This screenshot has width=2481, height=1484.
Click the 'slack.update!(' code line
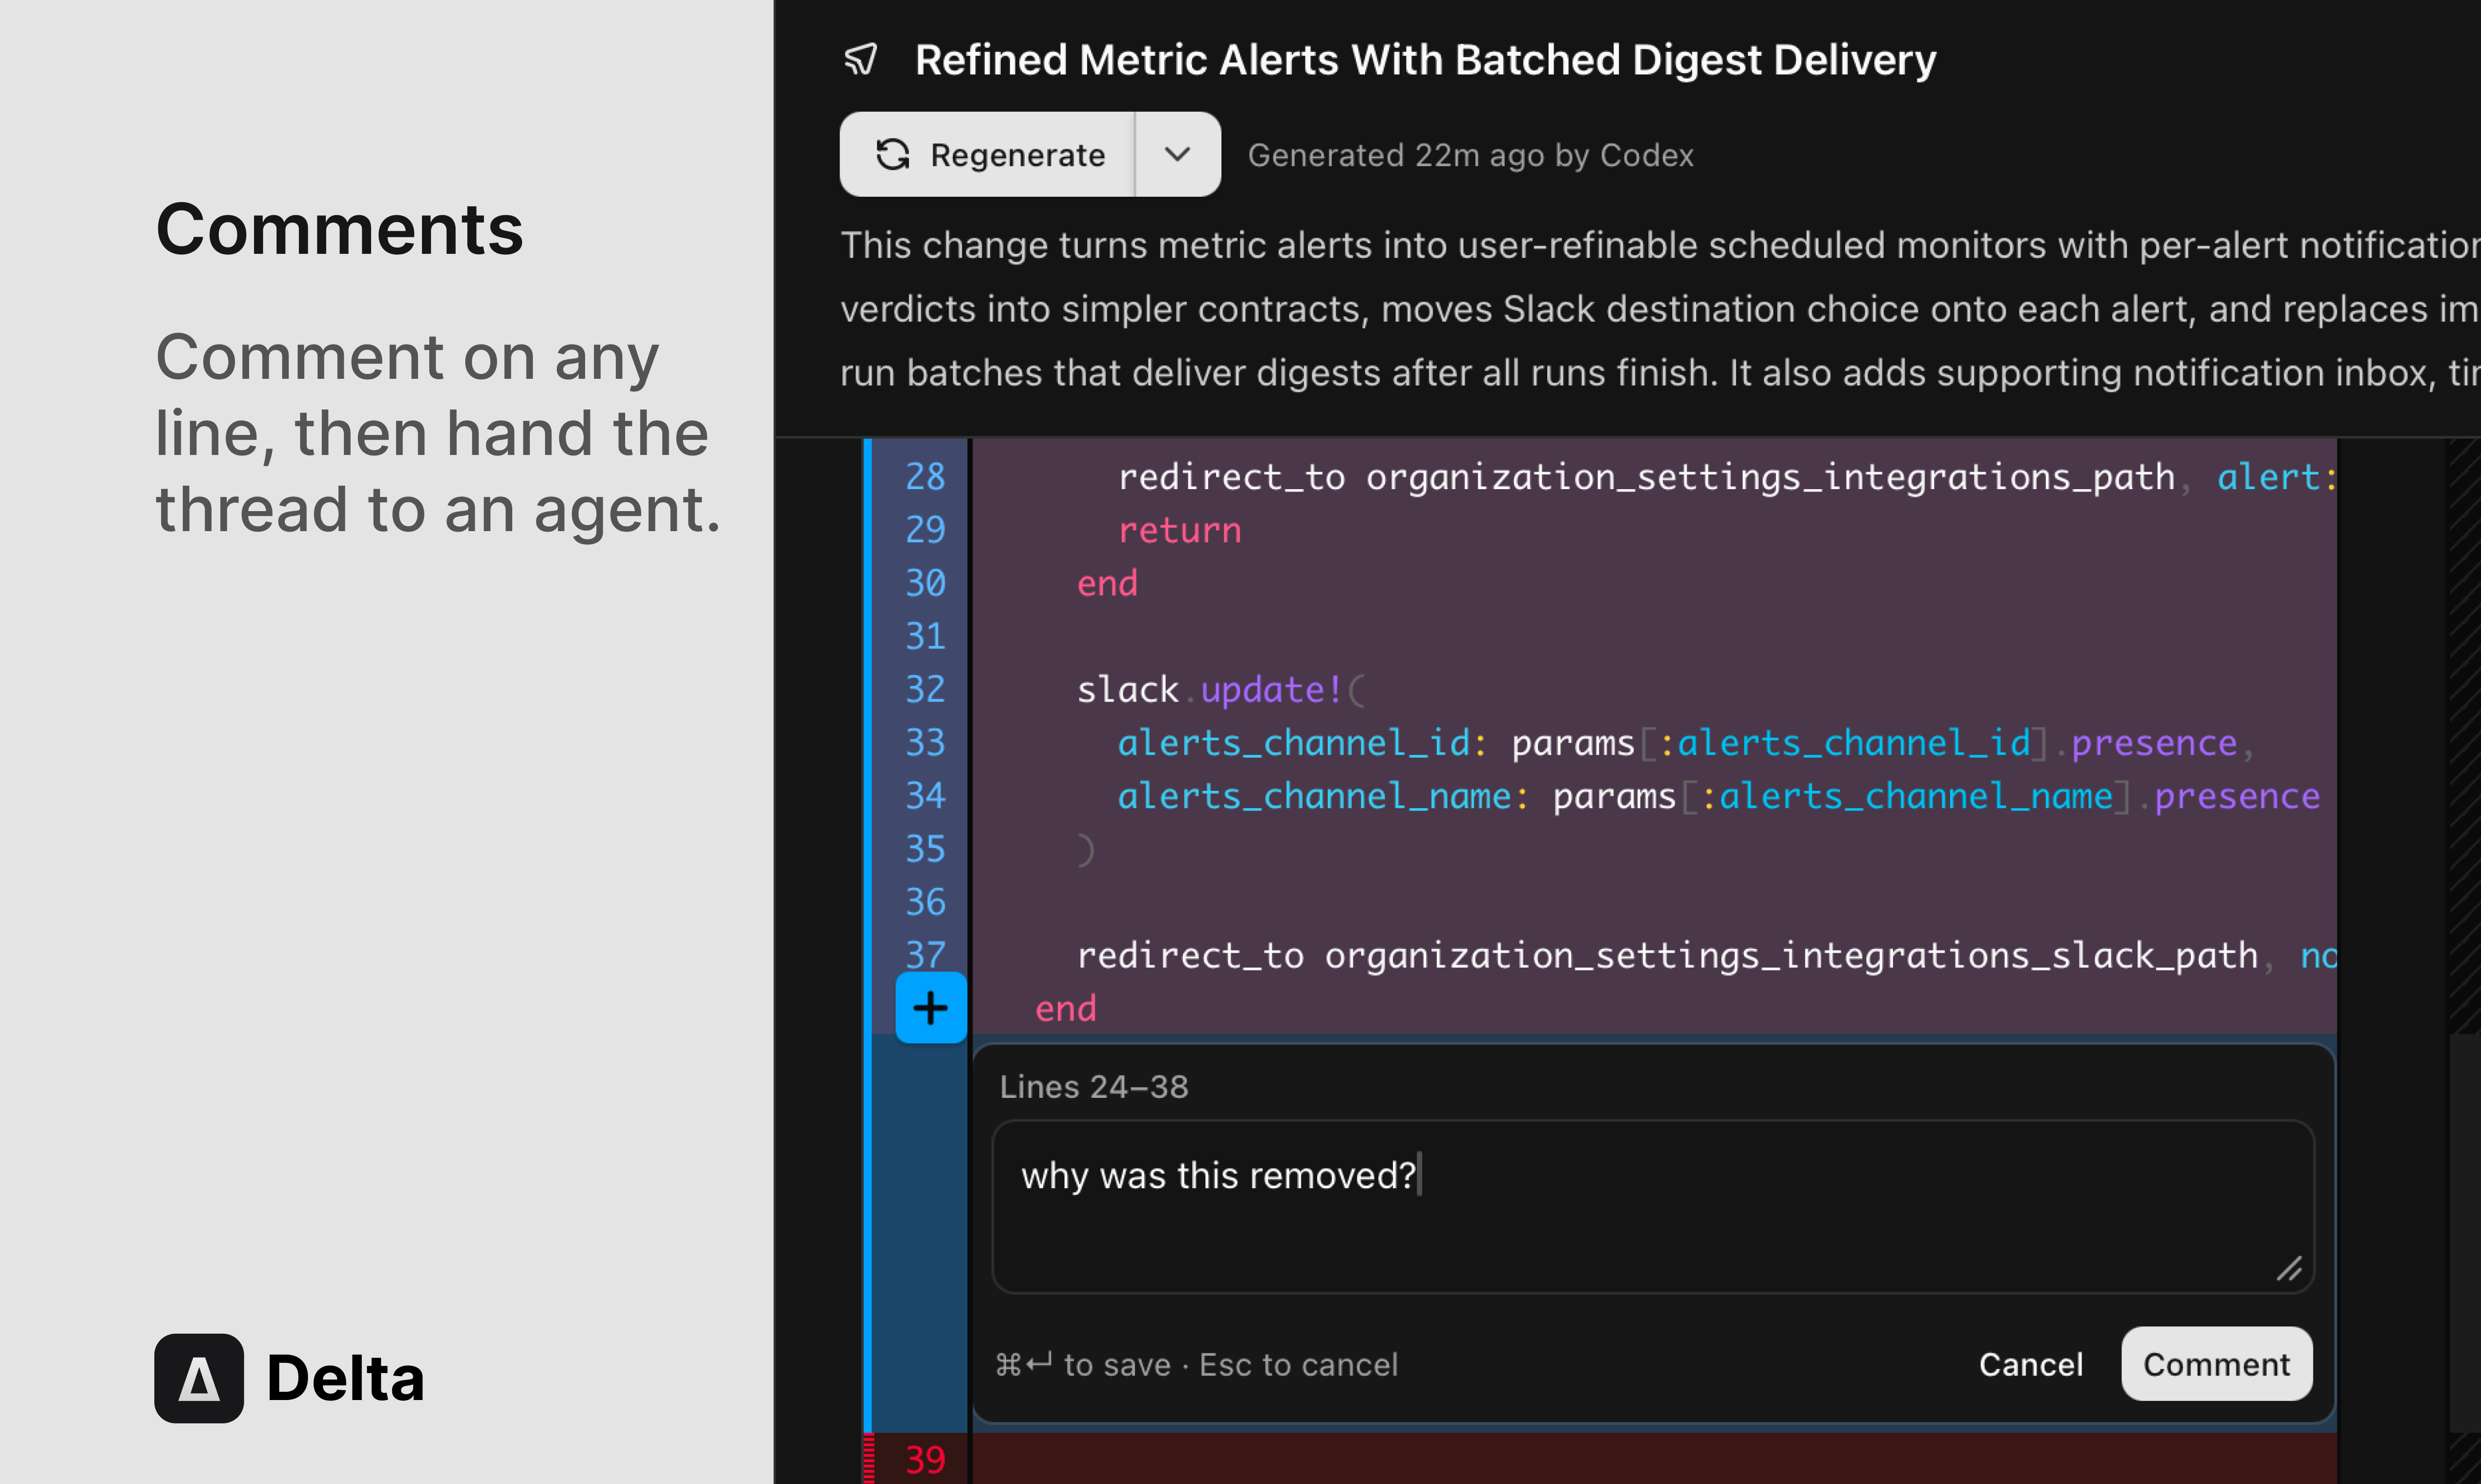pyautogui.click(x=1220, y=690)
